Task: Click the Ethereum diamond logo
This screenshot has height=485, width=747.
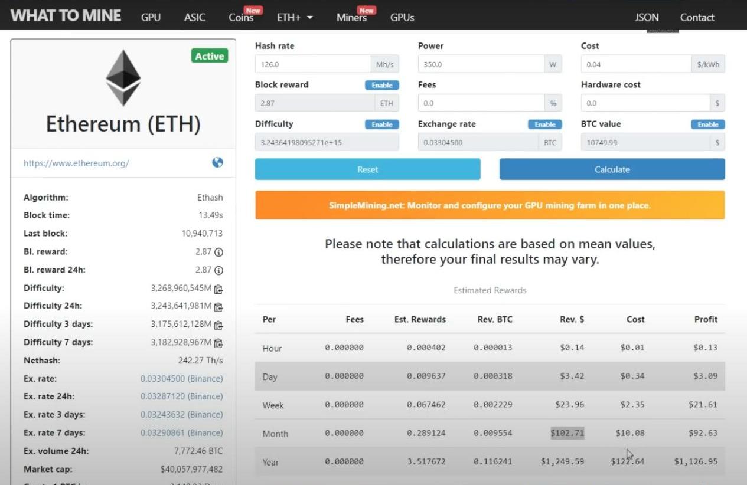Action: [x=123, y=78]
